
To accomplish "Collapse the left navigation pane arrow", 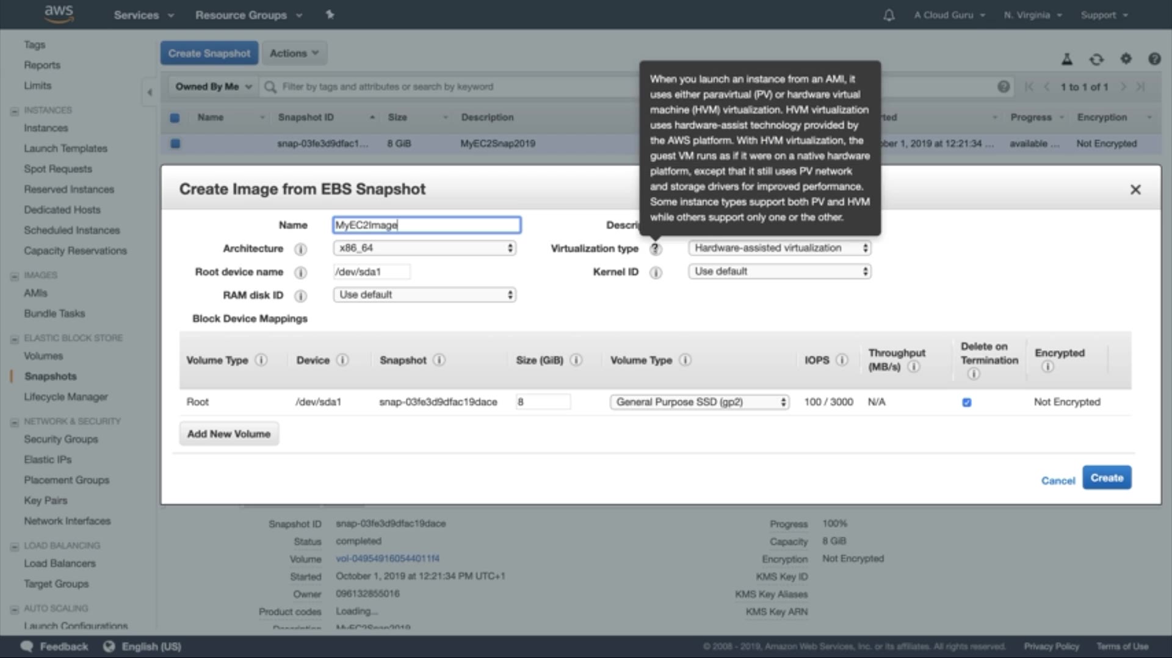I will pos(150,92).
